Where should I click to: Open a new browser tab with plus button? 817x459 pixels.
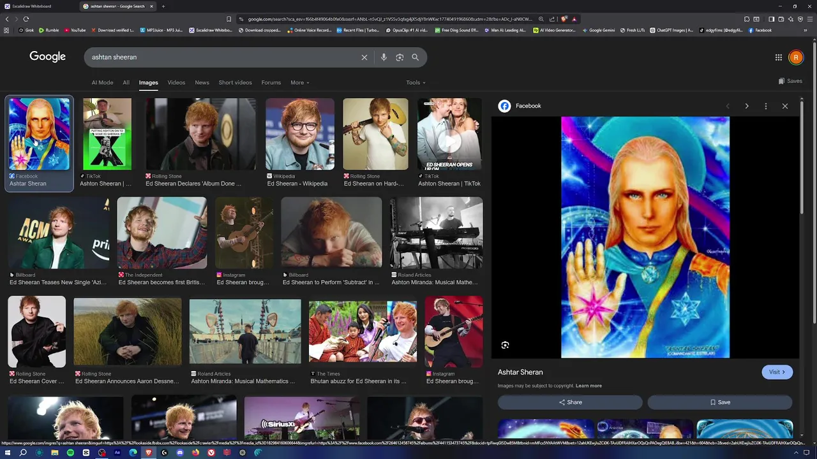pyautogui.click(x=163, y=6)
